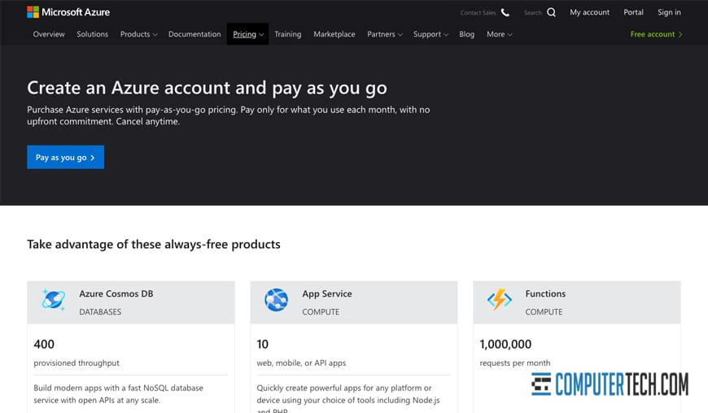Open the Training nav item
The width and height of the screenshot is (708, 413).
click(x=287, y=34)
